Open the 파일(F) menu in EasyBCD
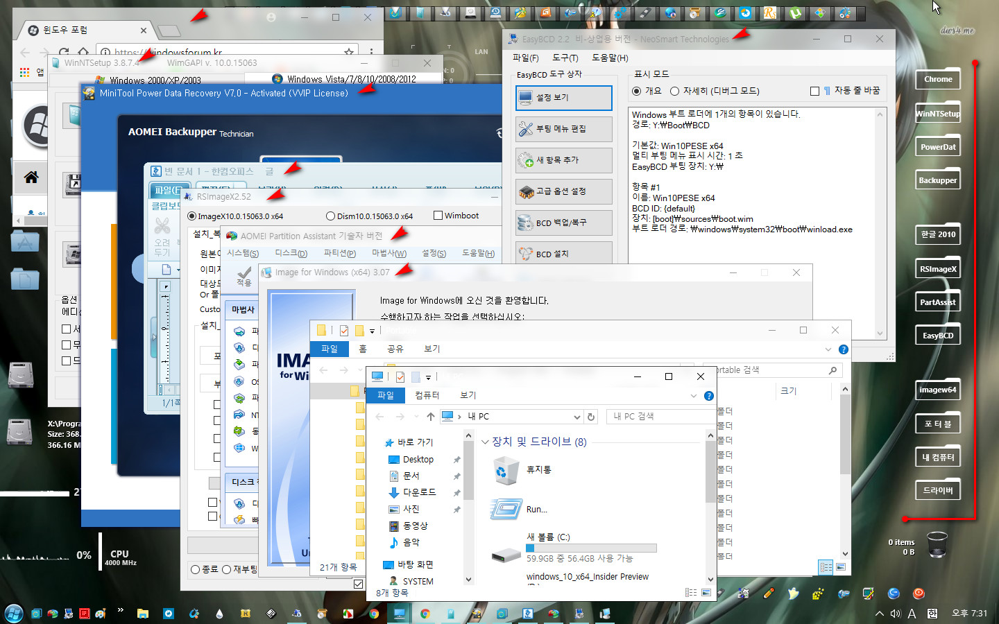Image resolution: width=999 pixels, height=624 pixels. [x=525, y=58]
